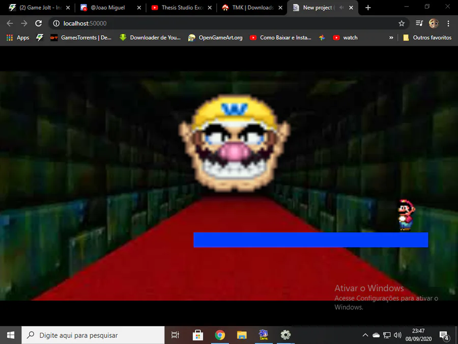
Task: Click the Wario head sprite
Action: tap(234, 143)
